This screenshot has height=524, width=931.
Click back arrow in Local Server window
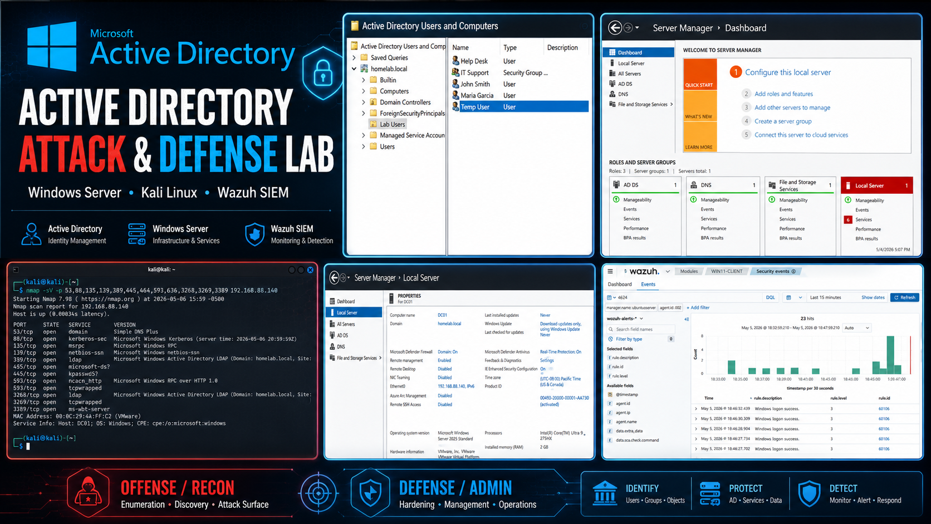pos(334,277)
